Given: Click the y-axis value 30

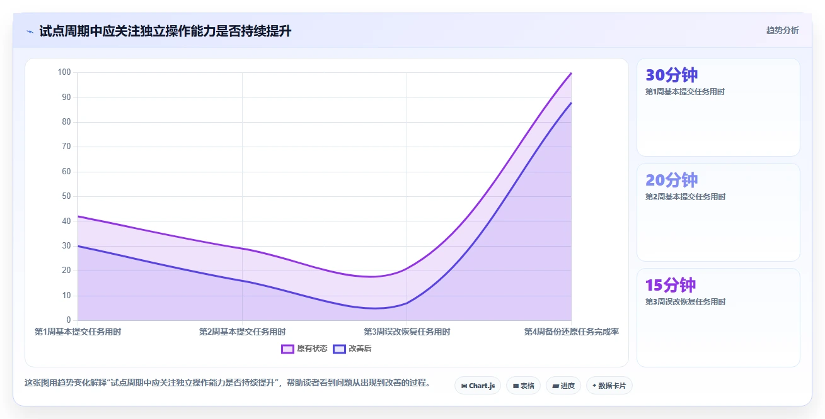Looking at the screenshot, I should pos(66,246).
